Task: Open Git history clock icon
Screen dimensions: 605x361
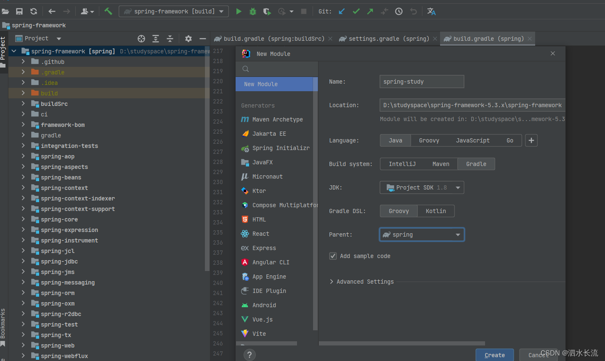Action: point(399,11)
